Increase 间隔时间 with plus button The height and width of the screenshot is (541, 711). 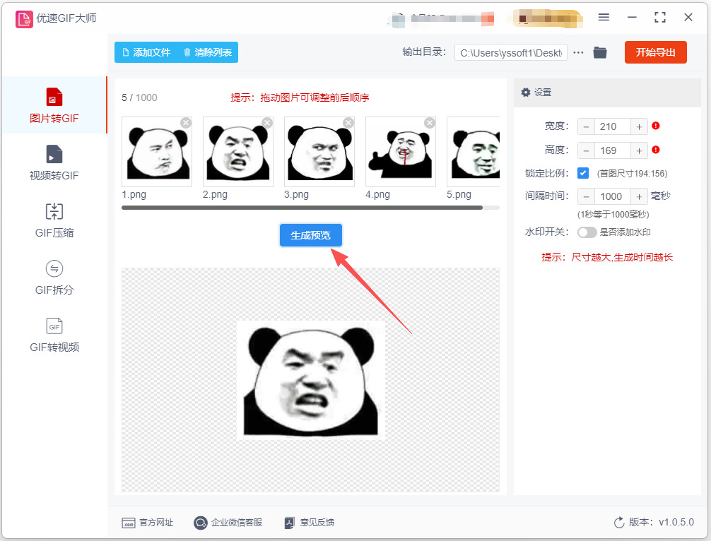(639, 196)
